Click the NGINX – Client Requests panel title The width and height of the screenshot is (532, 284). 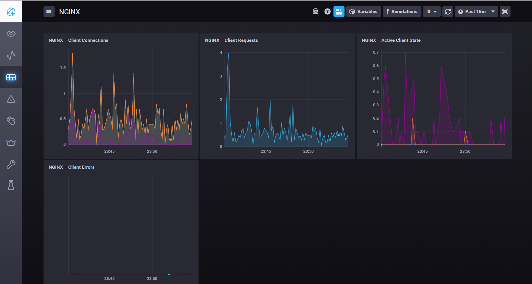point(231,40)
